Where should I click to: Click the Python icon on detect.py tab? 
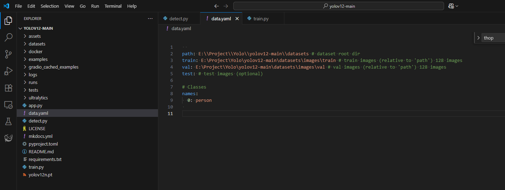(165, 19)
